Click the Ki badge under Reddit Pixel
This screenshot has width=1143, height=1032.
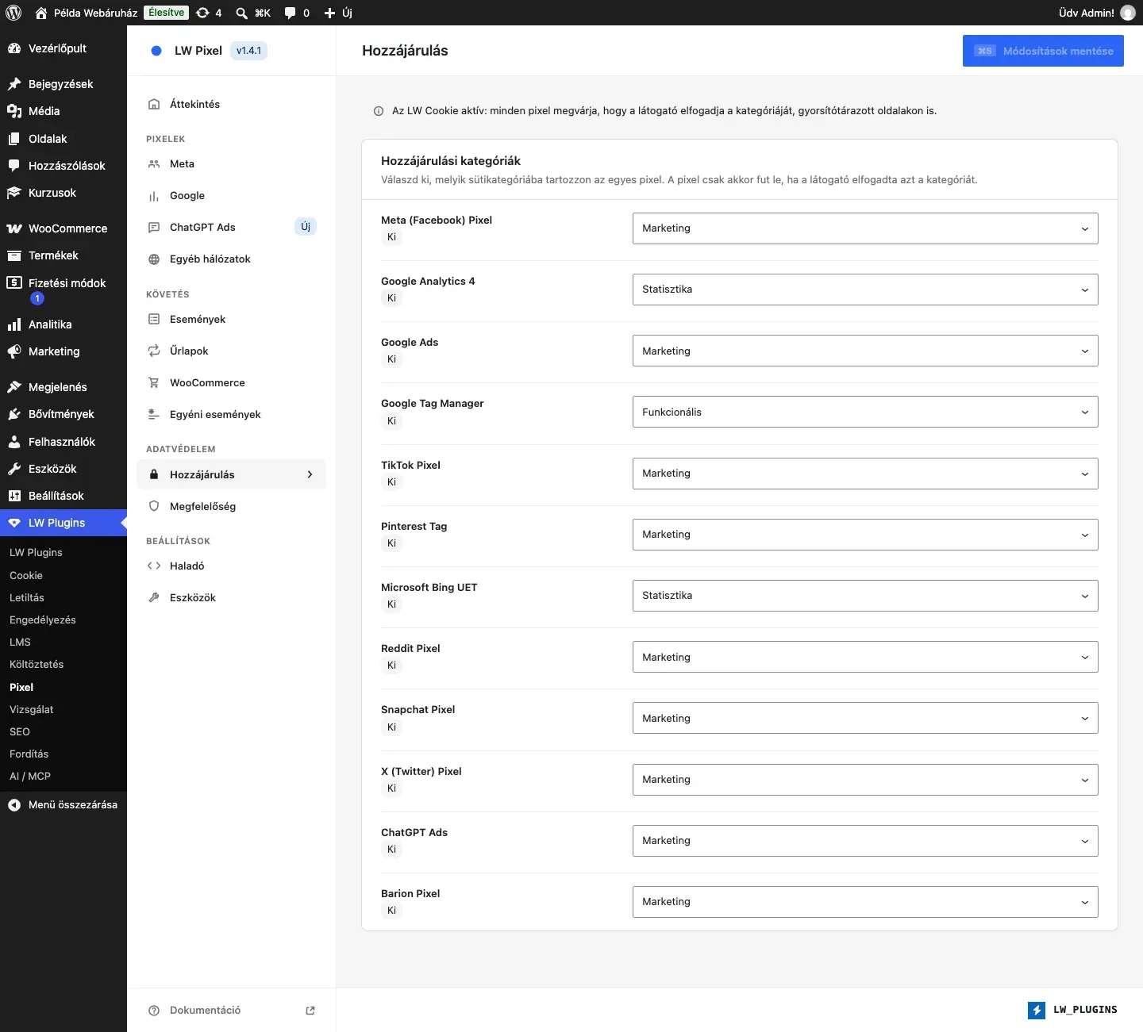click(391, 666)
